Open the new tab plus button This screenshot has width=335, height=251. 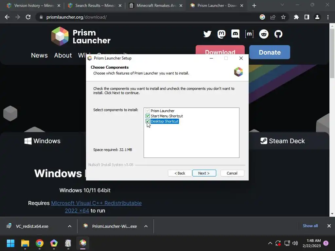[254, 6]
